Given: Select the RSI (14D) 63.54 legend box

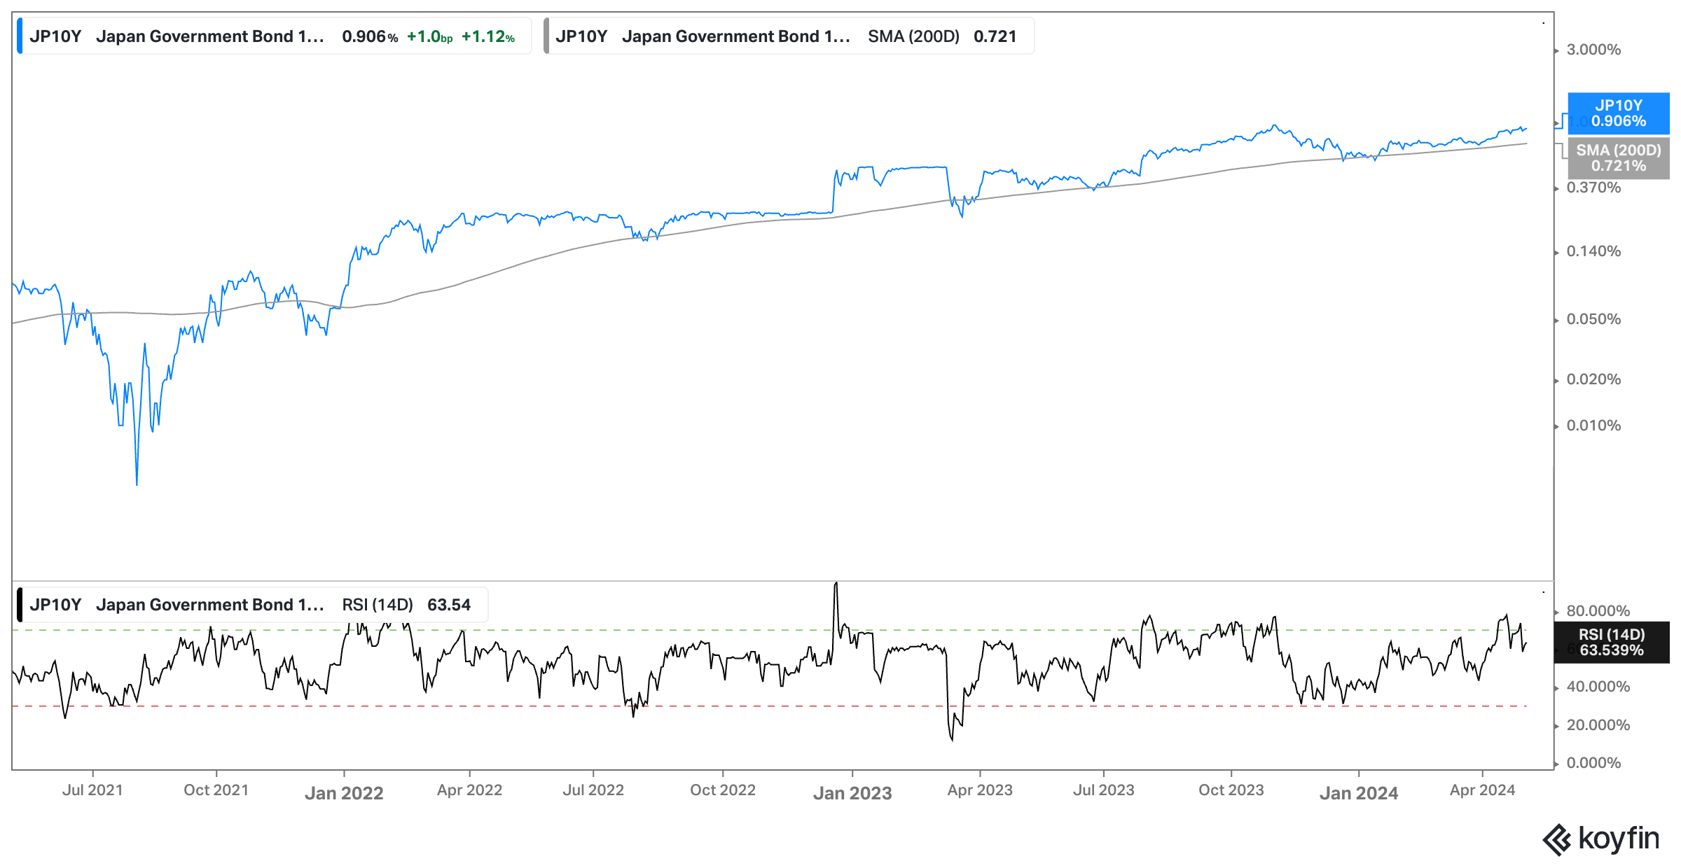Looking at the screenshot, I should click(252, 605).
